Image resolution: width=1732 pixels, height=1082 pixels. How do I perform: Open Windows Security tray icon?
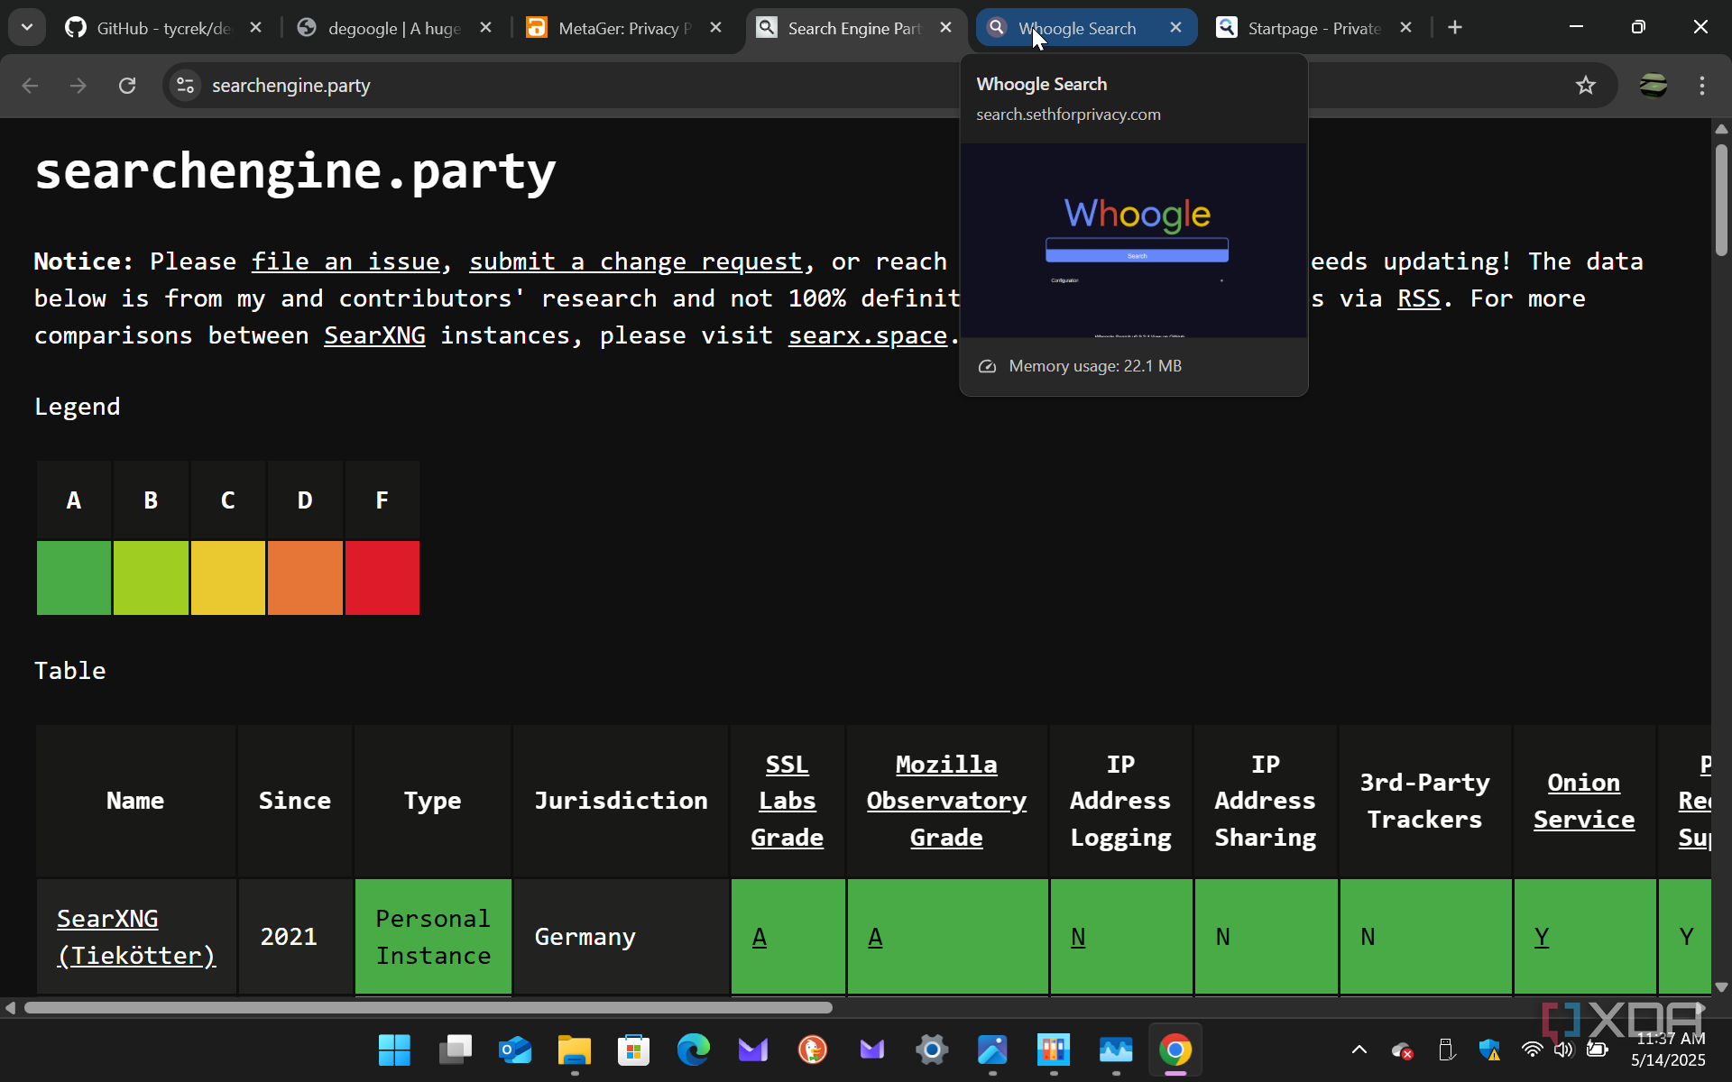pos(1489,1050)
